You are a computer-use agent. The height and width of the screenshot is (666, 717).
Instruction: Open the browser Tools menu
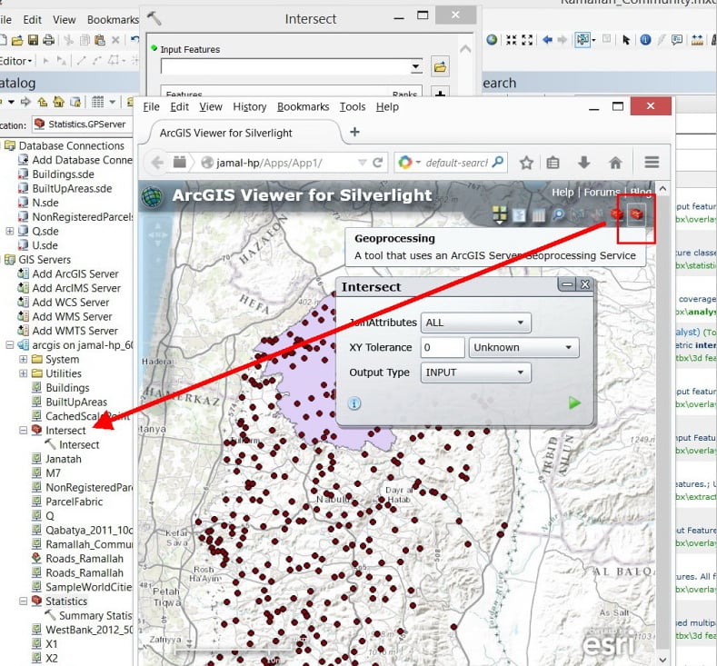[353, 106]
